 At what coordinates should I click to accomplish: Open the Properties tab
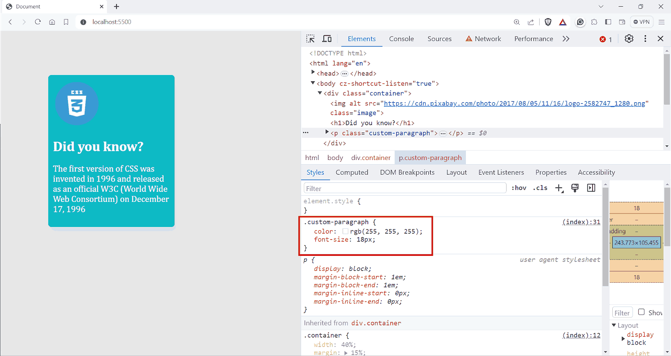551,172
